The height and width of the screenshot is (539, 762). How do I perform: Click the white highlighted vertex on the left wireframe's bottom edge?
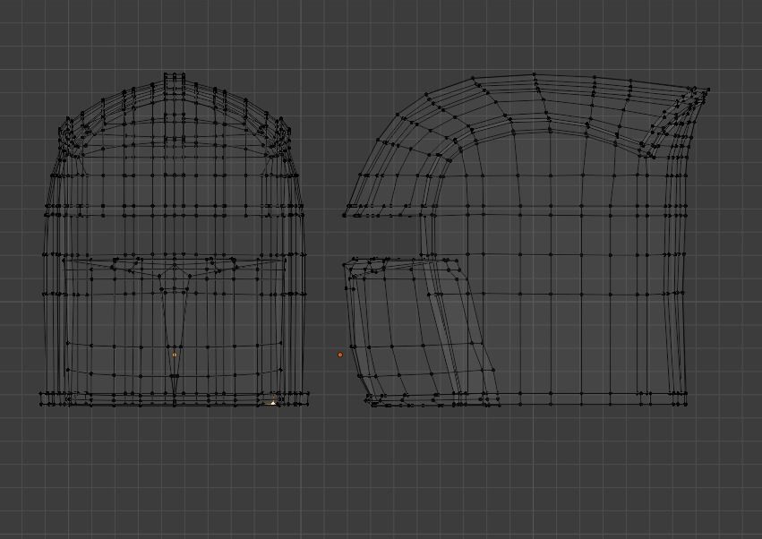[x=273, y=402]
